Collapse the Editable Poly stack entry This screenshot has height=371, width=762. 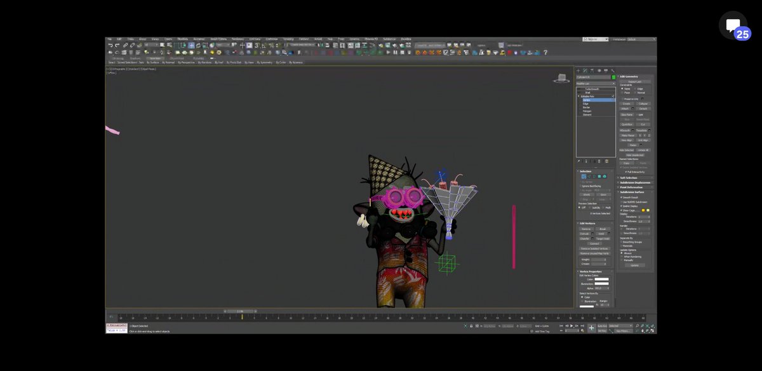578,96
